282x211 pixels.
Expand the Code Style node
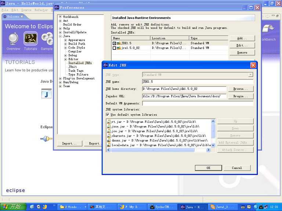pyautogui.click(x=65, y=48)
